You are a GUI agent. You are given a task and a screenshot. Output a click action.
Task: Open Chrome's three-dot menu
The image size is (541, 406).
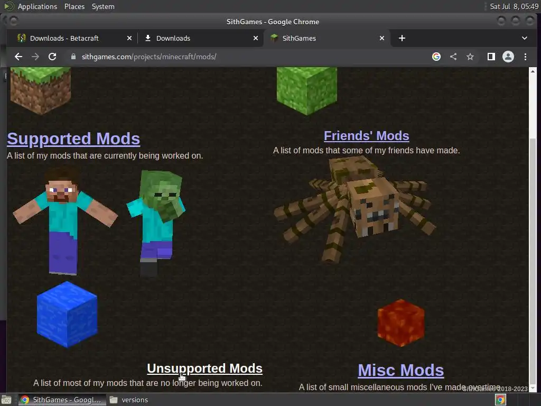coord(525,57)
